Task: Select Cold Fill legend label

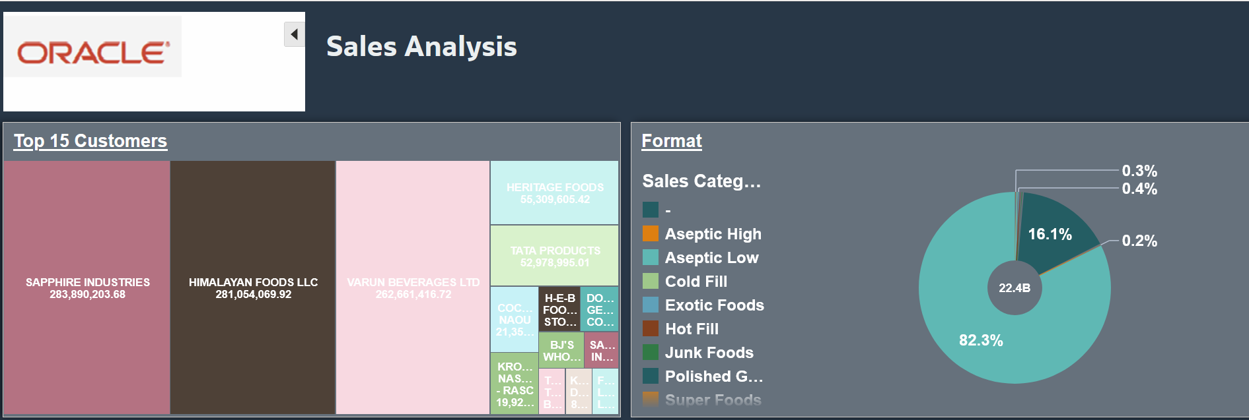Action: (x=696, y=282)
